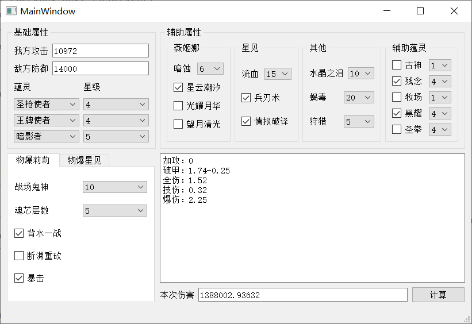Minimize the MainWindow window
Viewport: 472px width, 324px height.
[388, 11]
